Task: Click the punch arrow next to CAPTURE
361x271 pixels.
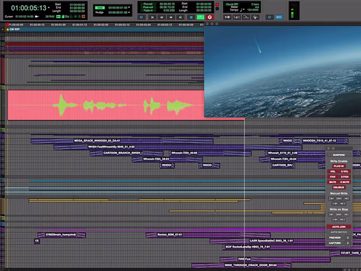Action: (x=347, y=243)
